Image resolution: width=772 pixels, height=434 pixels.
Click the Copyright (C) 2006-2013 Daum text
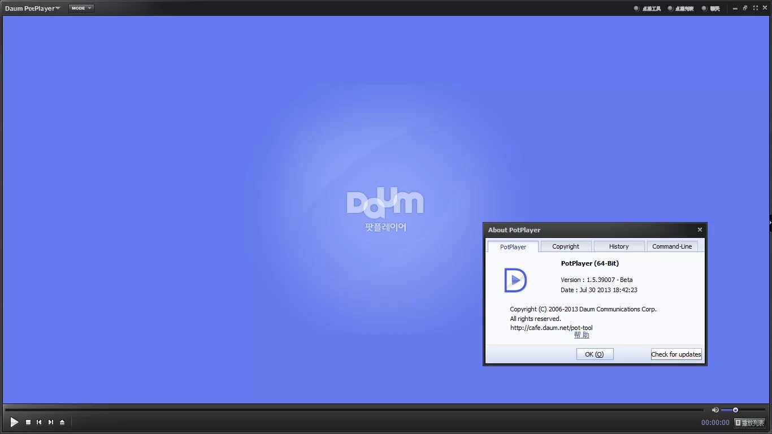click(x=583, y=309)
